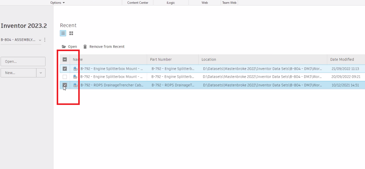Click the Open... button in the sidebar
Viewport: 365px width, 169px height.
point(23,61)
